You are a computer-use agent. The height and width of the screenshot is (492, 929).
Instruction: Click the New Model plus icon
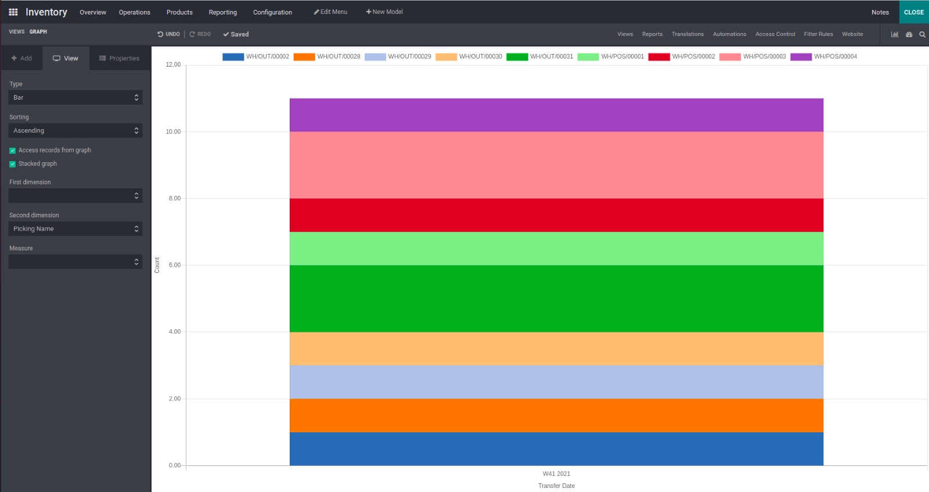(369, 12)
